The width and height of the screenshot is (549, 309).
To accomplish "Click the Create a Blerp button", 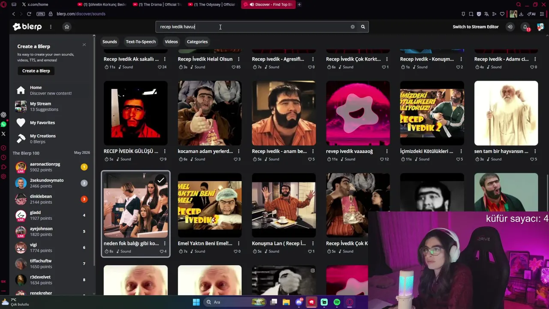I will click(x=36, y=71).
